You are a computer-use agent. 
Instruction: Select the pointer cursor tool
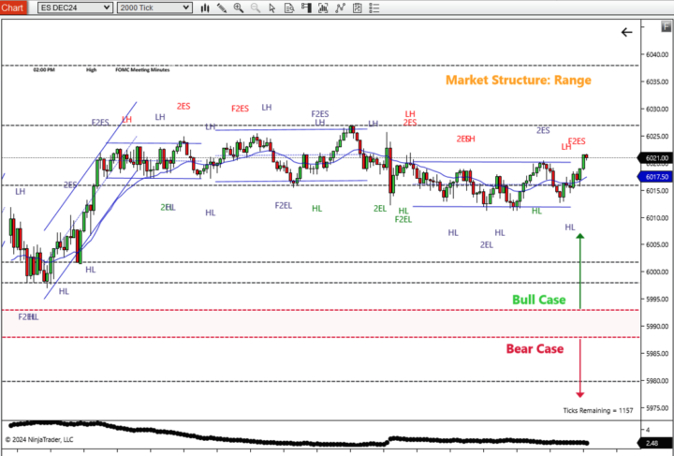pyautogui.click(x=272, y=7)
